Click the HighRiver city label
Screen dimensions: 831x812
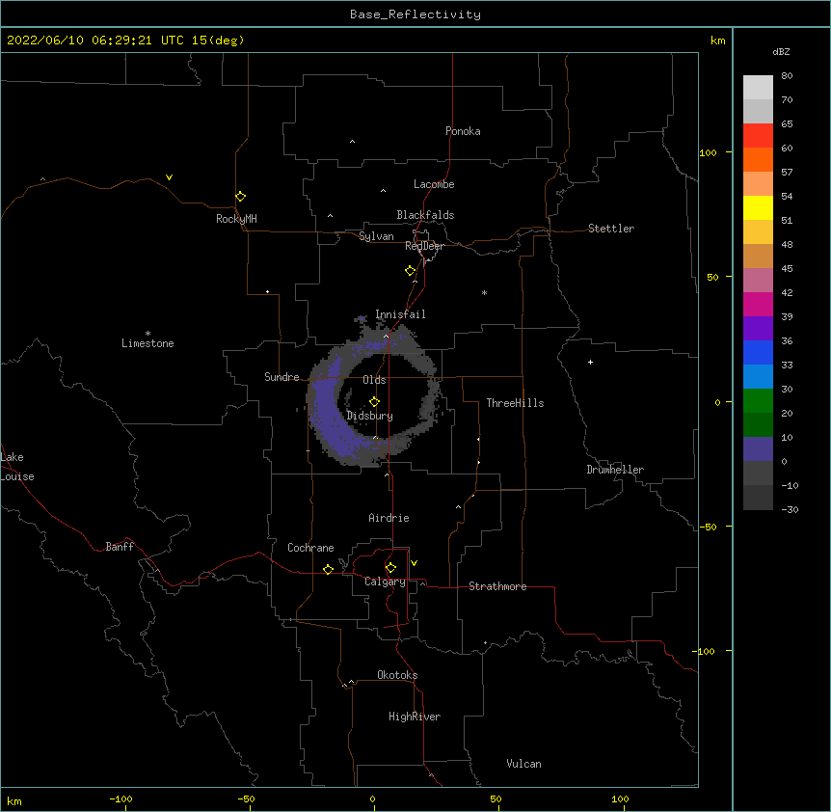click(x=415, y=717)
